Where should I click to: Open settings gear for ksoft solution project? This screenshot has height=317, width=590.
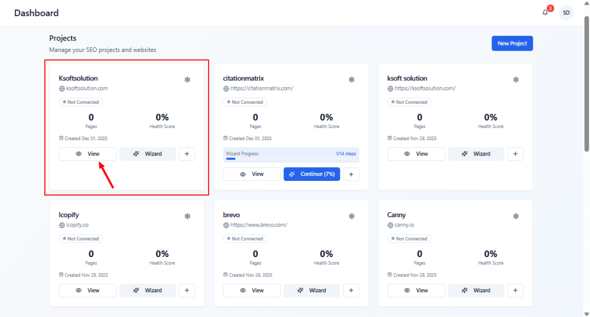coord(516,80)
